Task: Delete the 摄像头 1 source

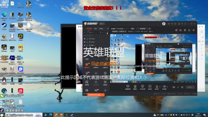Action: (108, 32)
